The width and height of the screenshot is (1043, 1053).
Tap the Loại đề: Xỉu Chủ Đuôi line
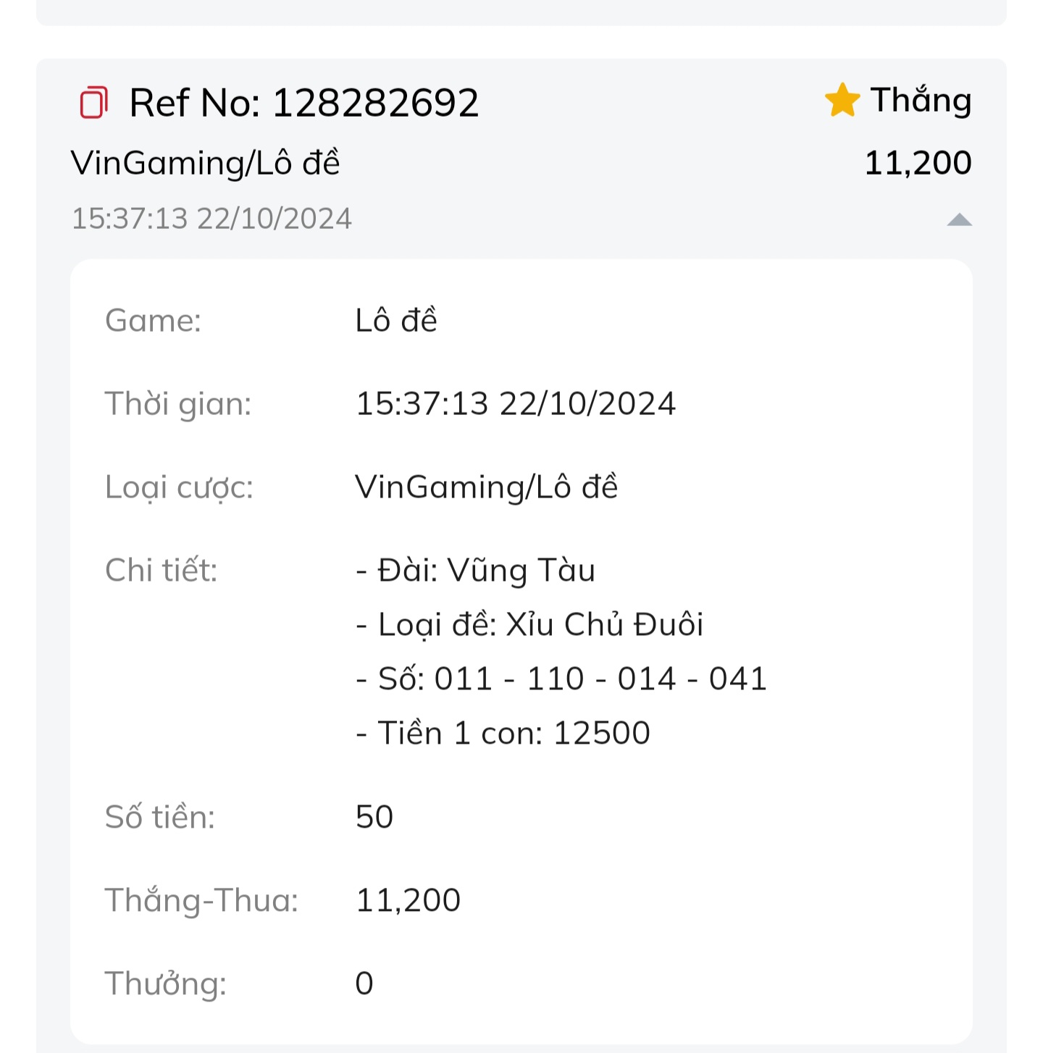pos(529,624)
